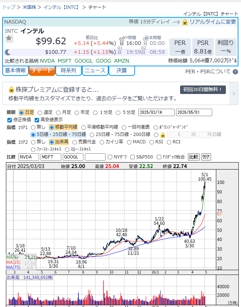Select 平滑移動平均線 radio option

point(83,128)
